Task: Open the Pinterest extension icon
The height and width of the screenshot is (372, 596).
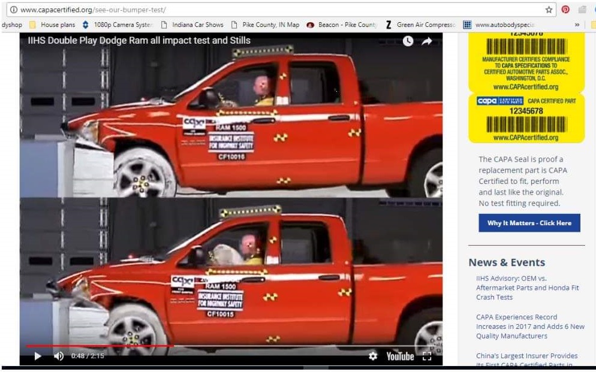Action: pos(565,10)
